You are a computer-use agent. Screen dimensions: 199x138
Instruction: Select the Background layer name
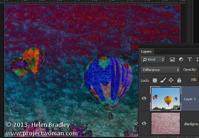click(x=191, y=124)
